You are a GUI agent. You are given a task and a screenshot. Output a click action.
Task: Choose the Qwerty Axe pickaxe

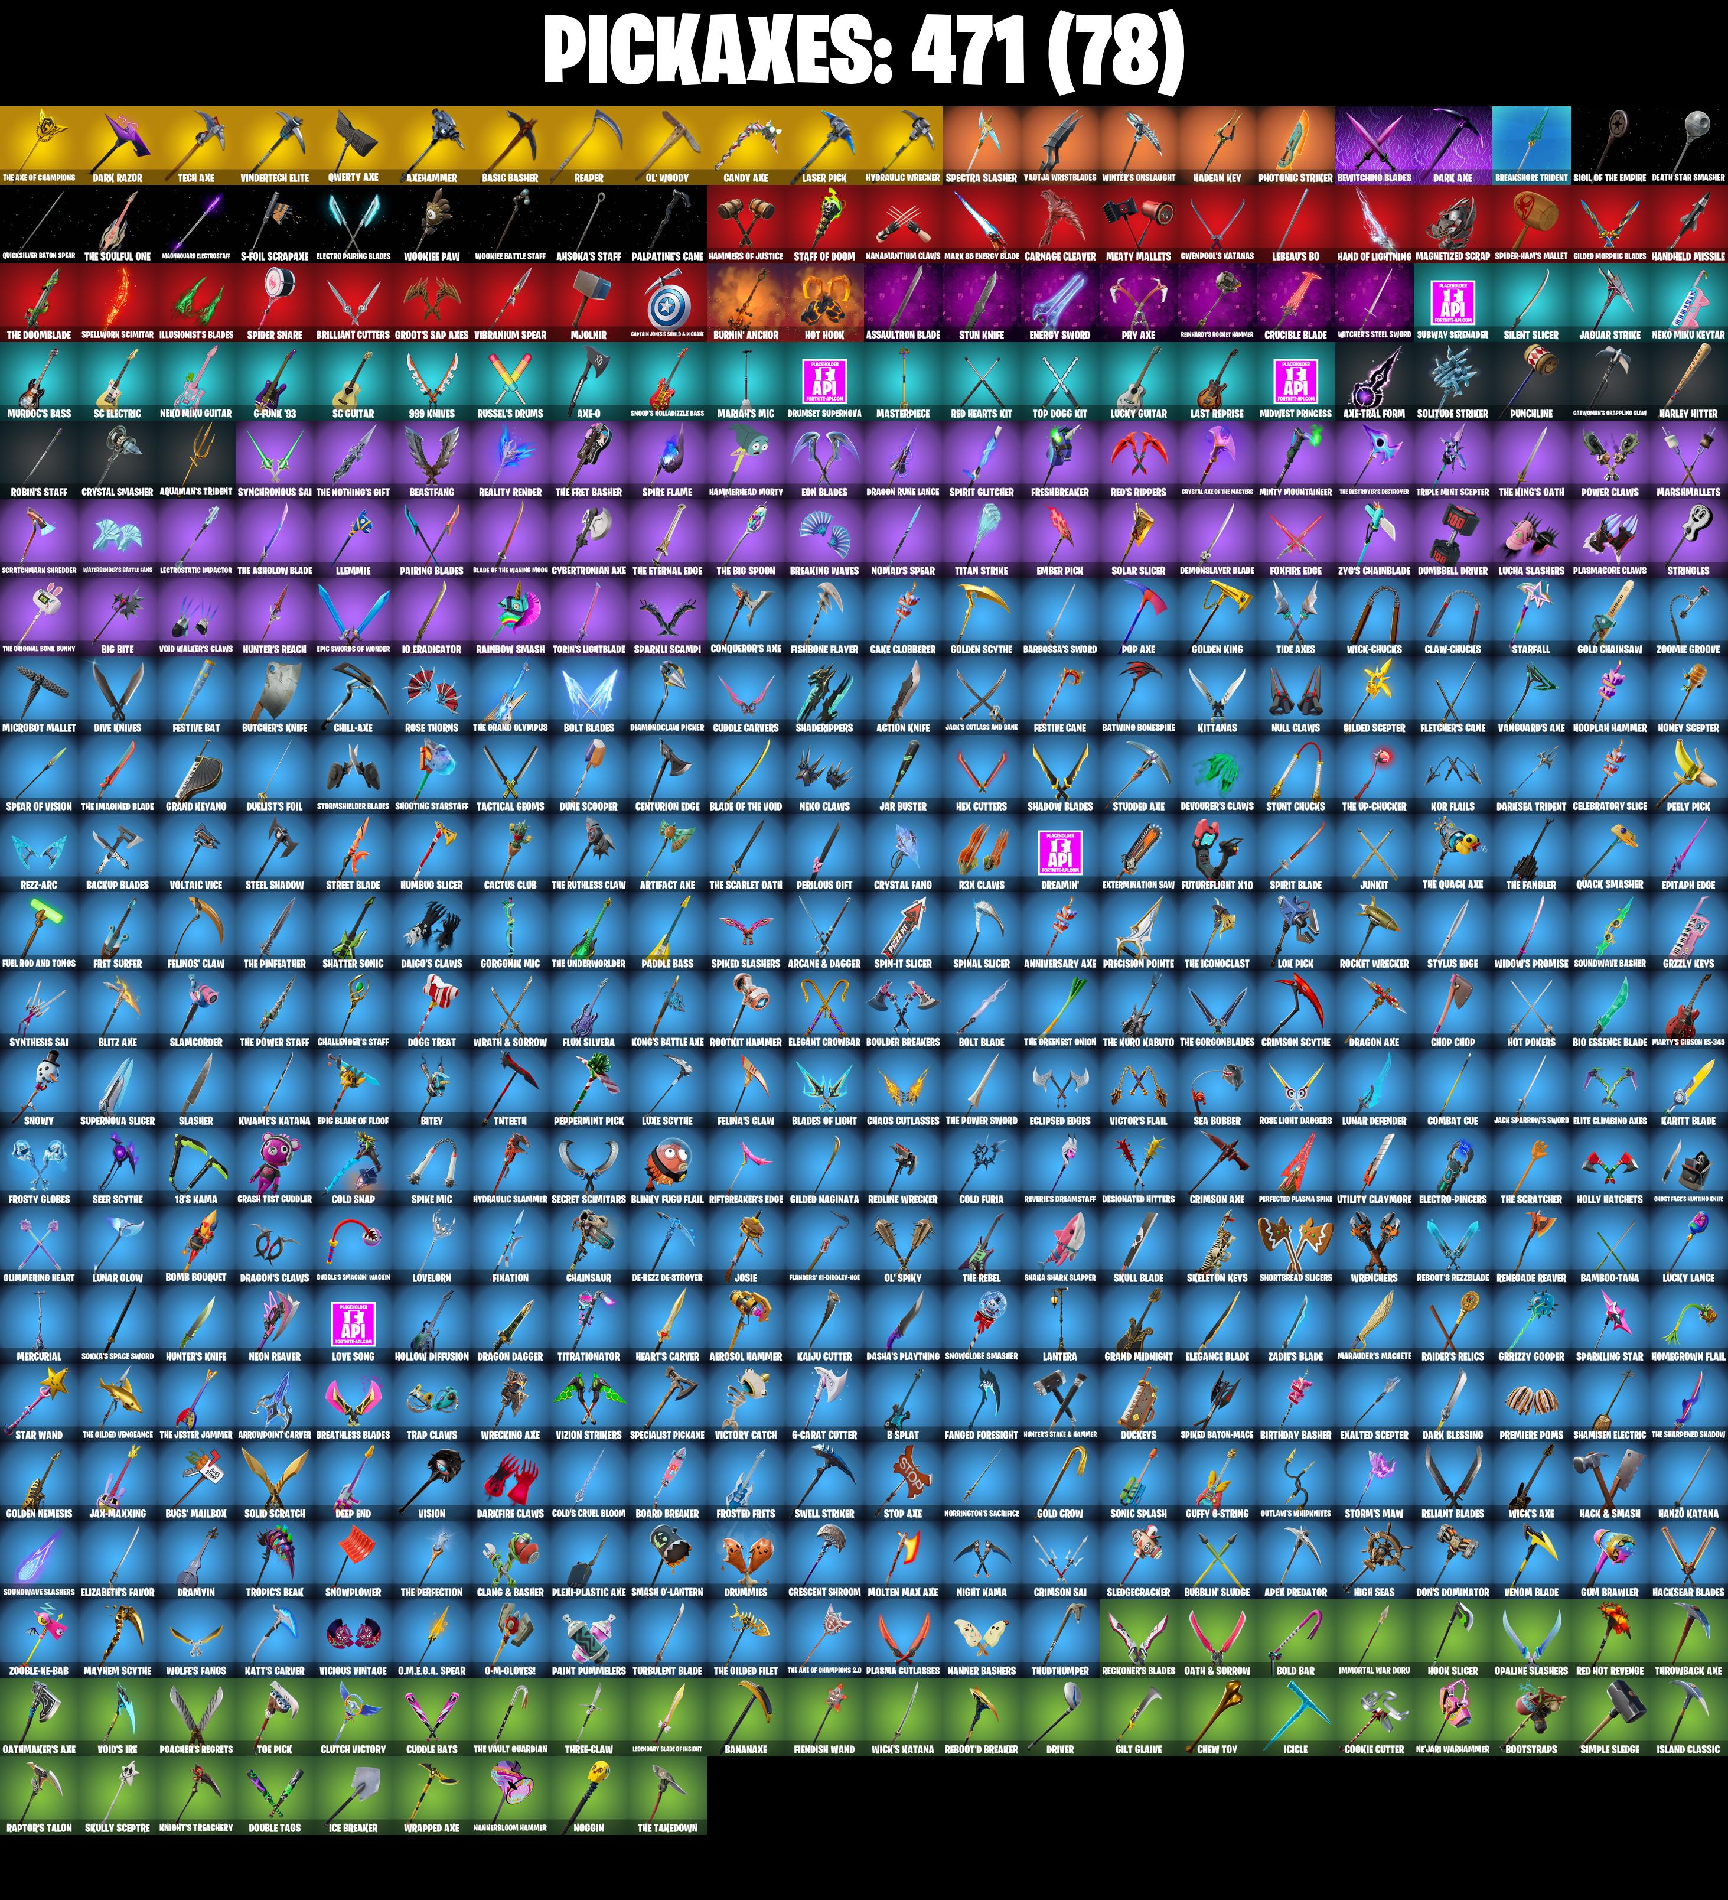click(353, 145)
